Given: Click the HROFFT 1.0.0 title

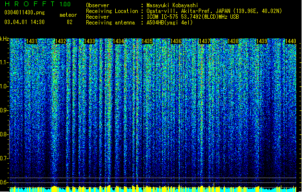Looking at the screenshot, I should [x=37, y=4].
